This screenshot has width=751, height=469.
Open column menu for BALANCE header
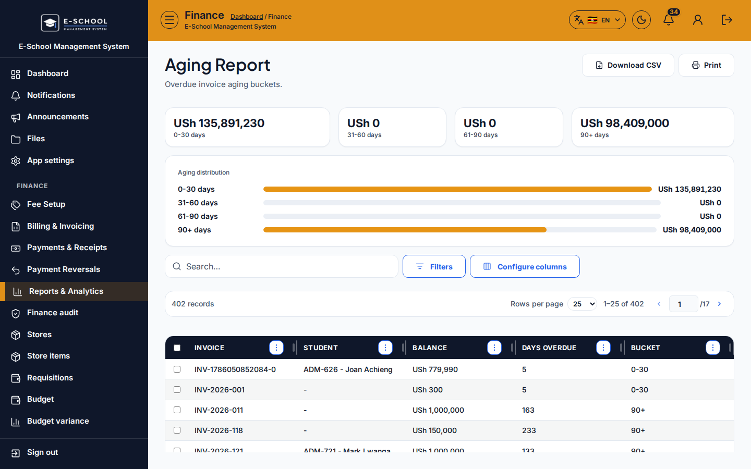tap(494, 348)
